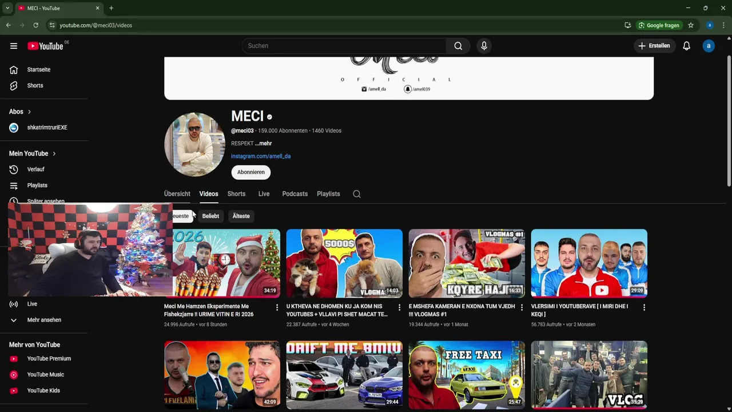Image resolution: width=732 pixels, height=412 pixels.
Task: Open Chrome profile avatar
Action: (x=710, y=25)
